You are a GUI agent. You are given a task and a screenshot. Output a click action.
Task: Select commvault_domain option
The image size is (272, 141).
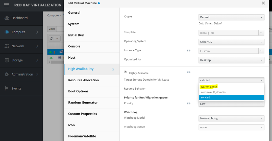[231, 92]
